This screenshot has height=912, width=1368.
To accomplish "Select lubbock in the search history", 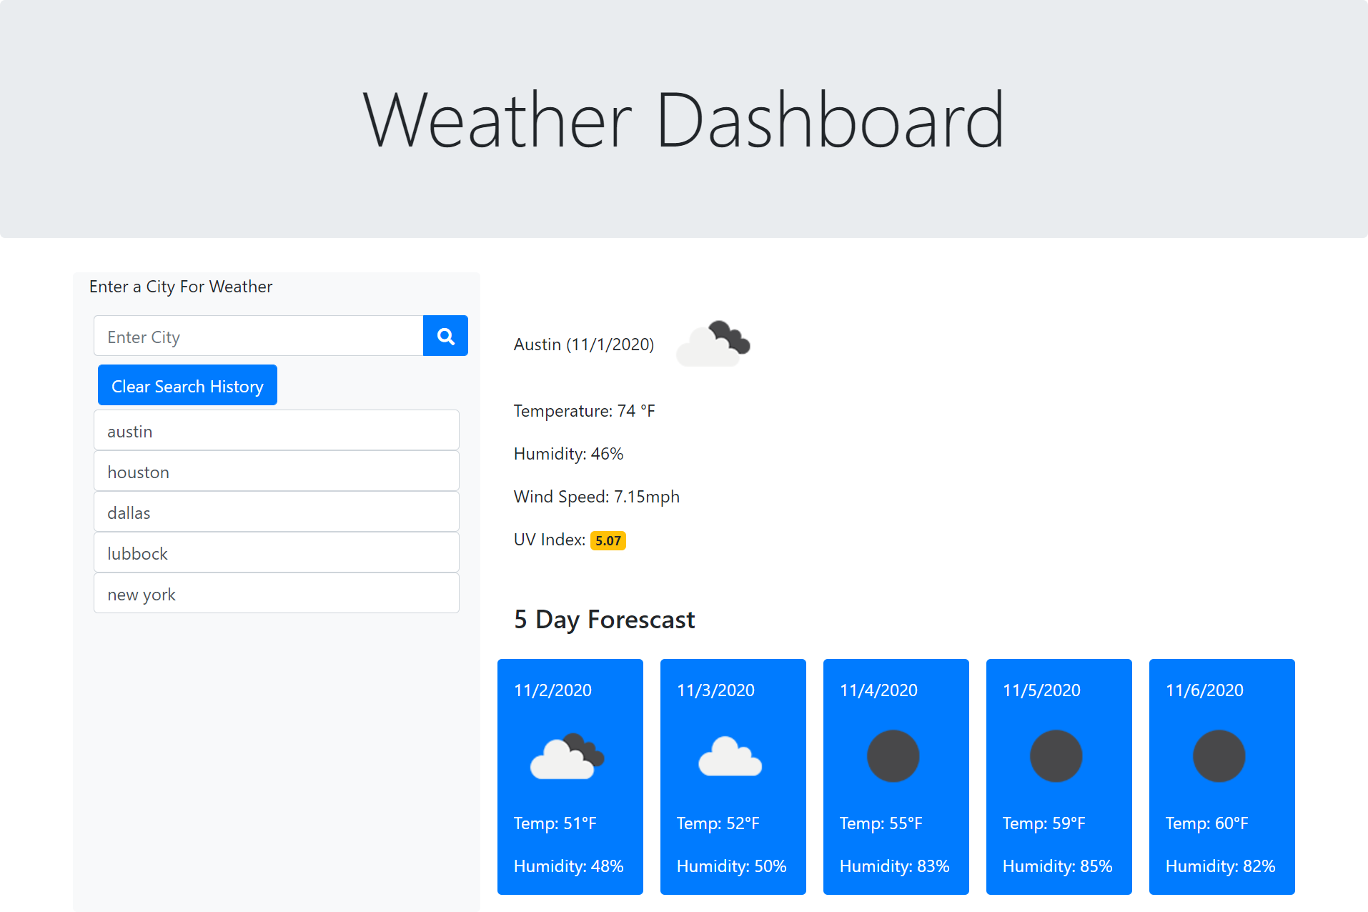I will tap(276, 552).
